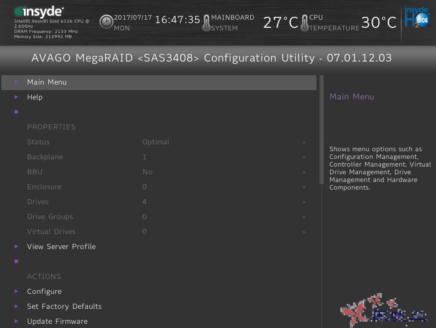The width and height of the screenshot is (436, 328).
Task: Click the time 16:47:35
Action: [177, 20]
